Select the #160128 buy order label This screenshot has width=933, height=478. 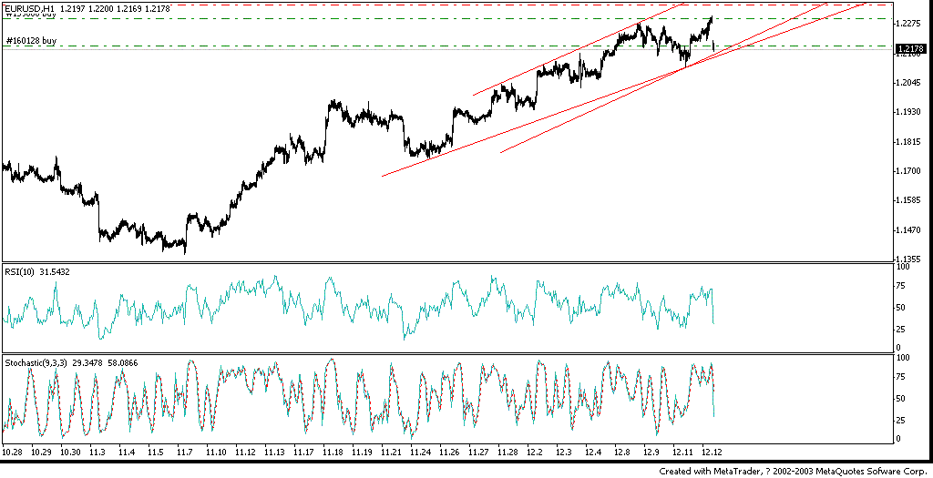tap(31, 40)
